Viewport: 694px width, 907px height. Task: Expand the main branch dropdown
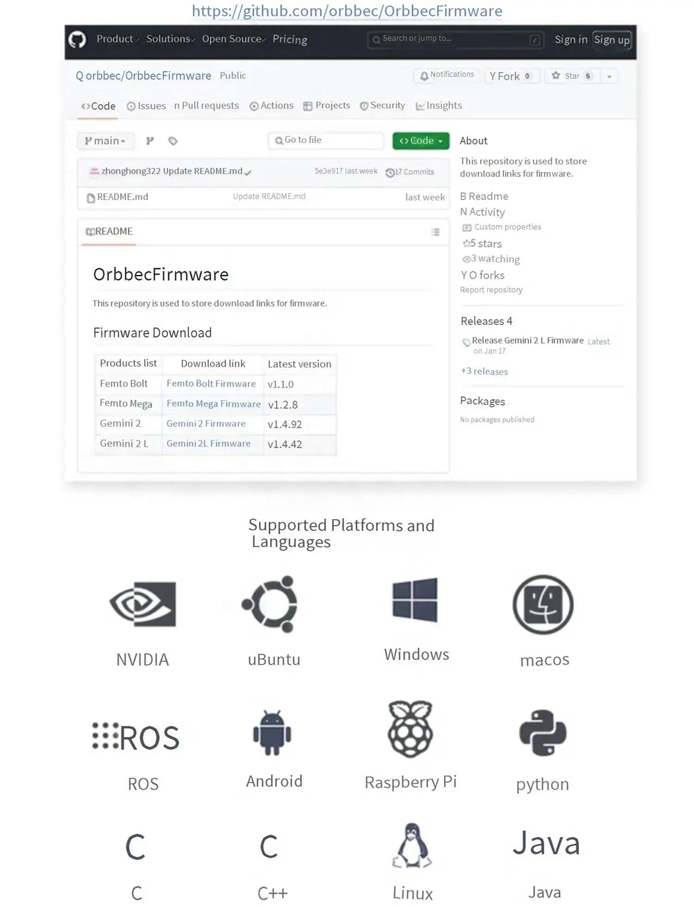click(105, 141)
